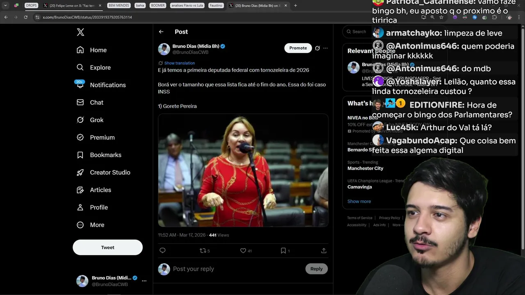The image size is (525, 295).
Task: Click the post timestamp 11:52 AM Mar 17, 2026
Action: (x=182, y=235)
